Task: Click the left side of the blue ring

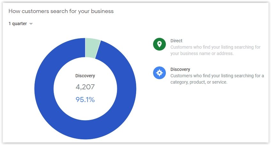Action: point(44,89)
